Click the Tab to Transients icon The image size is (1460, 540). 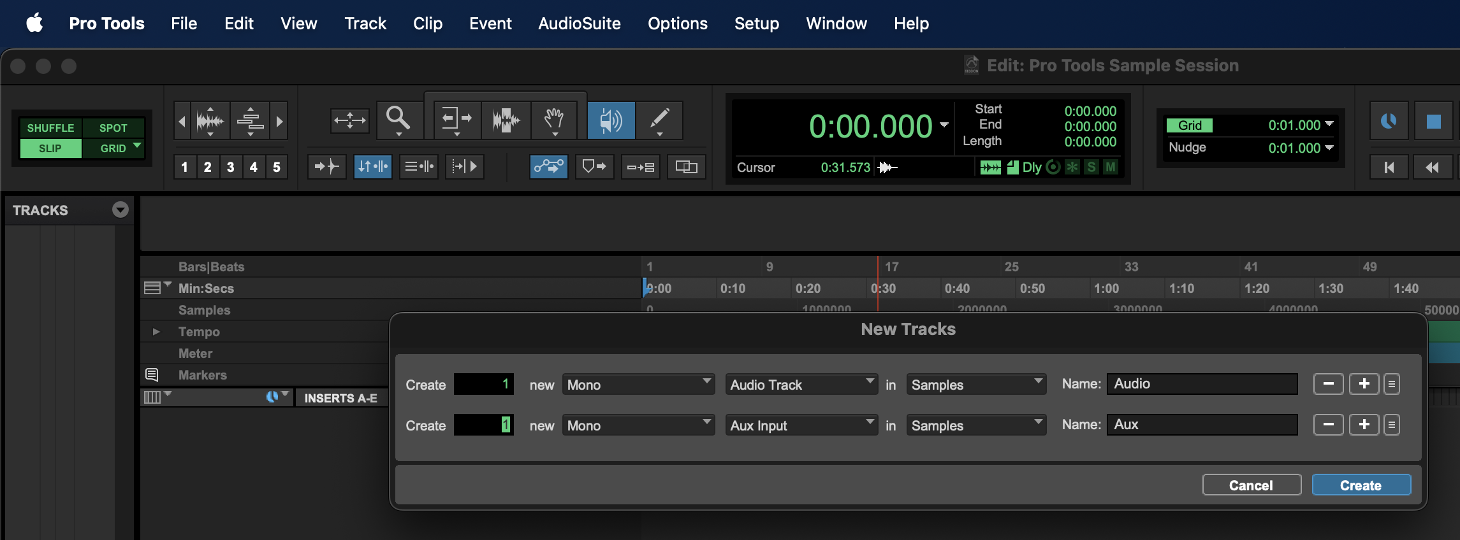(x=326, y=167)
